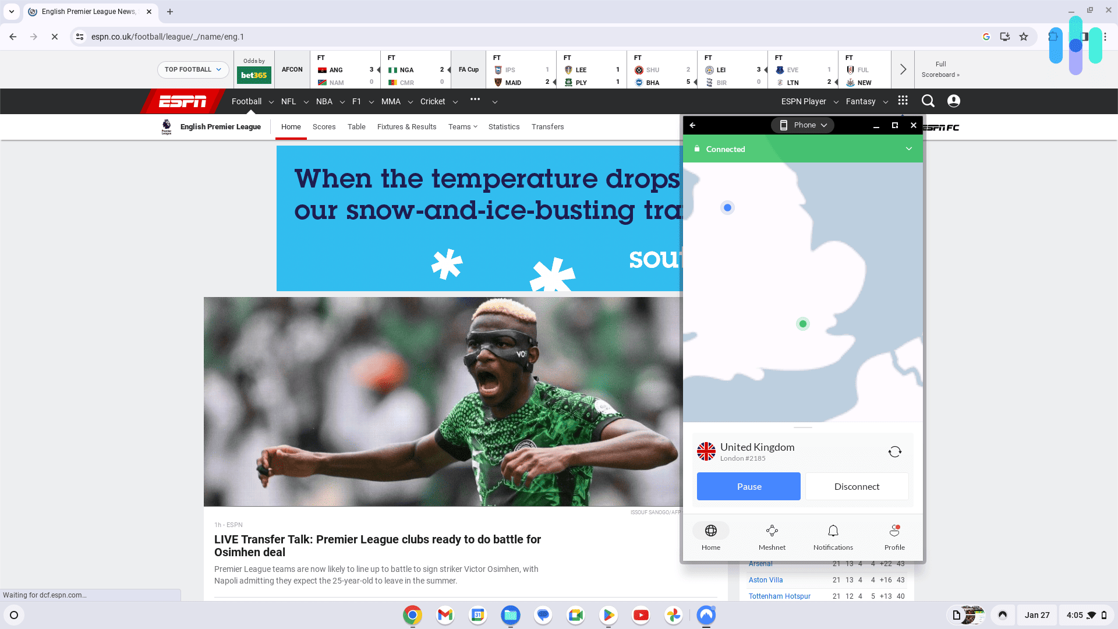Click the ESPN account/profile icon
The width and height of the screenshot is (1118, 629).
954,101
